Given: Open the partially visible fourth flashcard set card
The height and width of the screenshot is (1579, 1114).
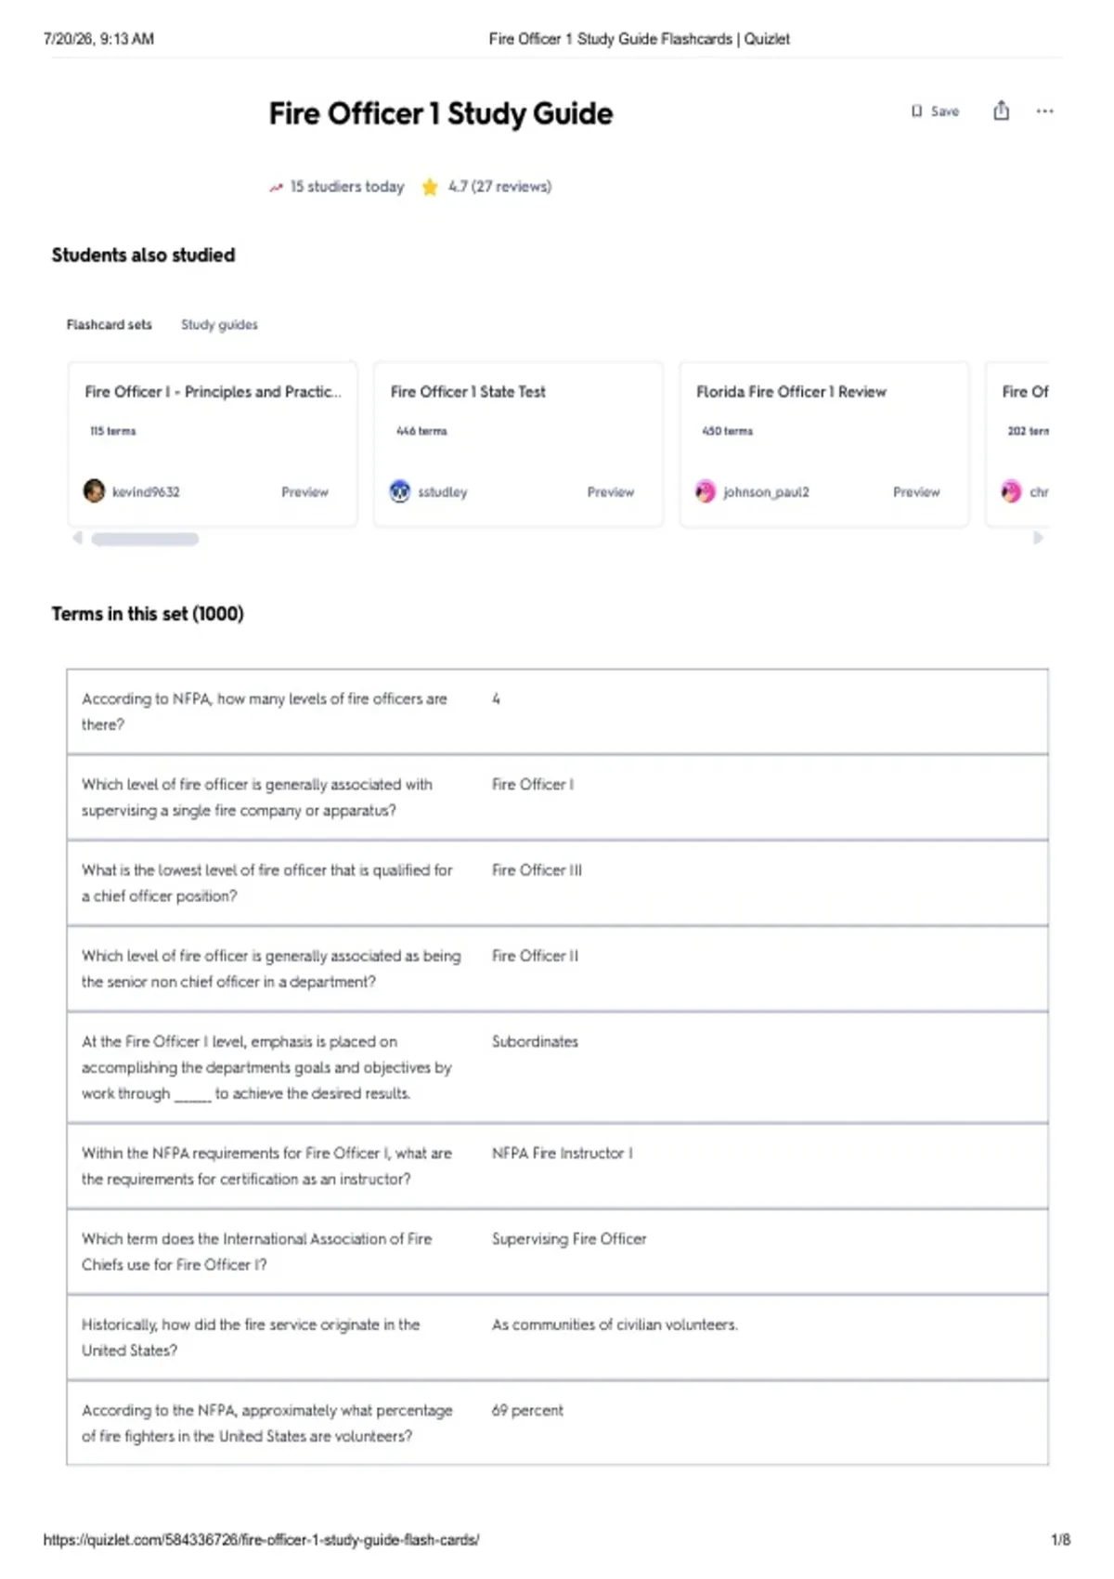Looking at the screenshot, I should [x=1018, y=444].
